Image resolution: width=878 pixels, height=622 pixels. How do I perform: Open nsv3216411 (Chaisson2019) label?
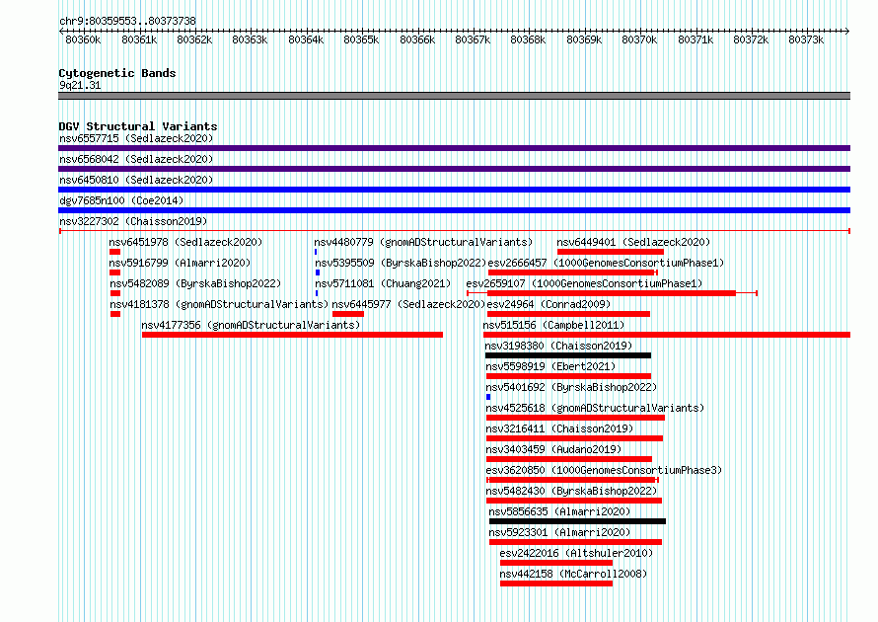point(559,428)
